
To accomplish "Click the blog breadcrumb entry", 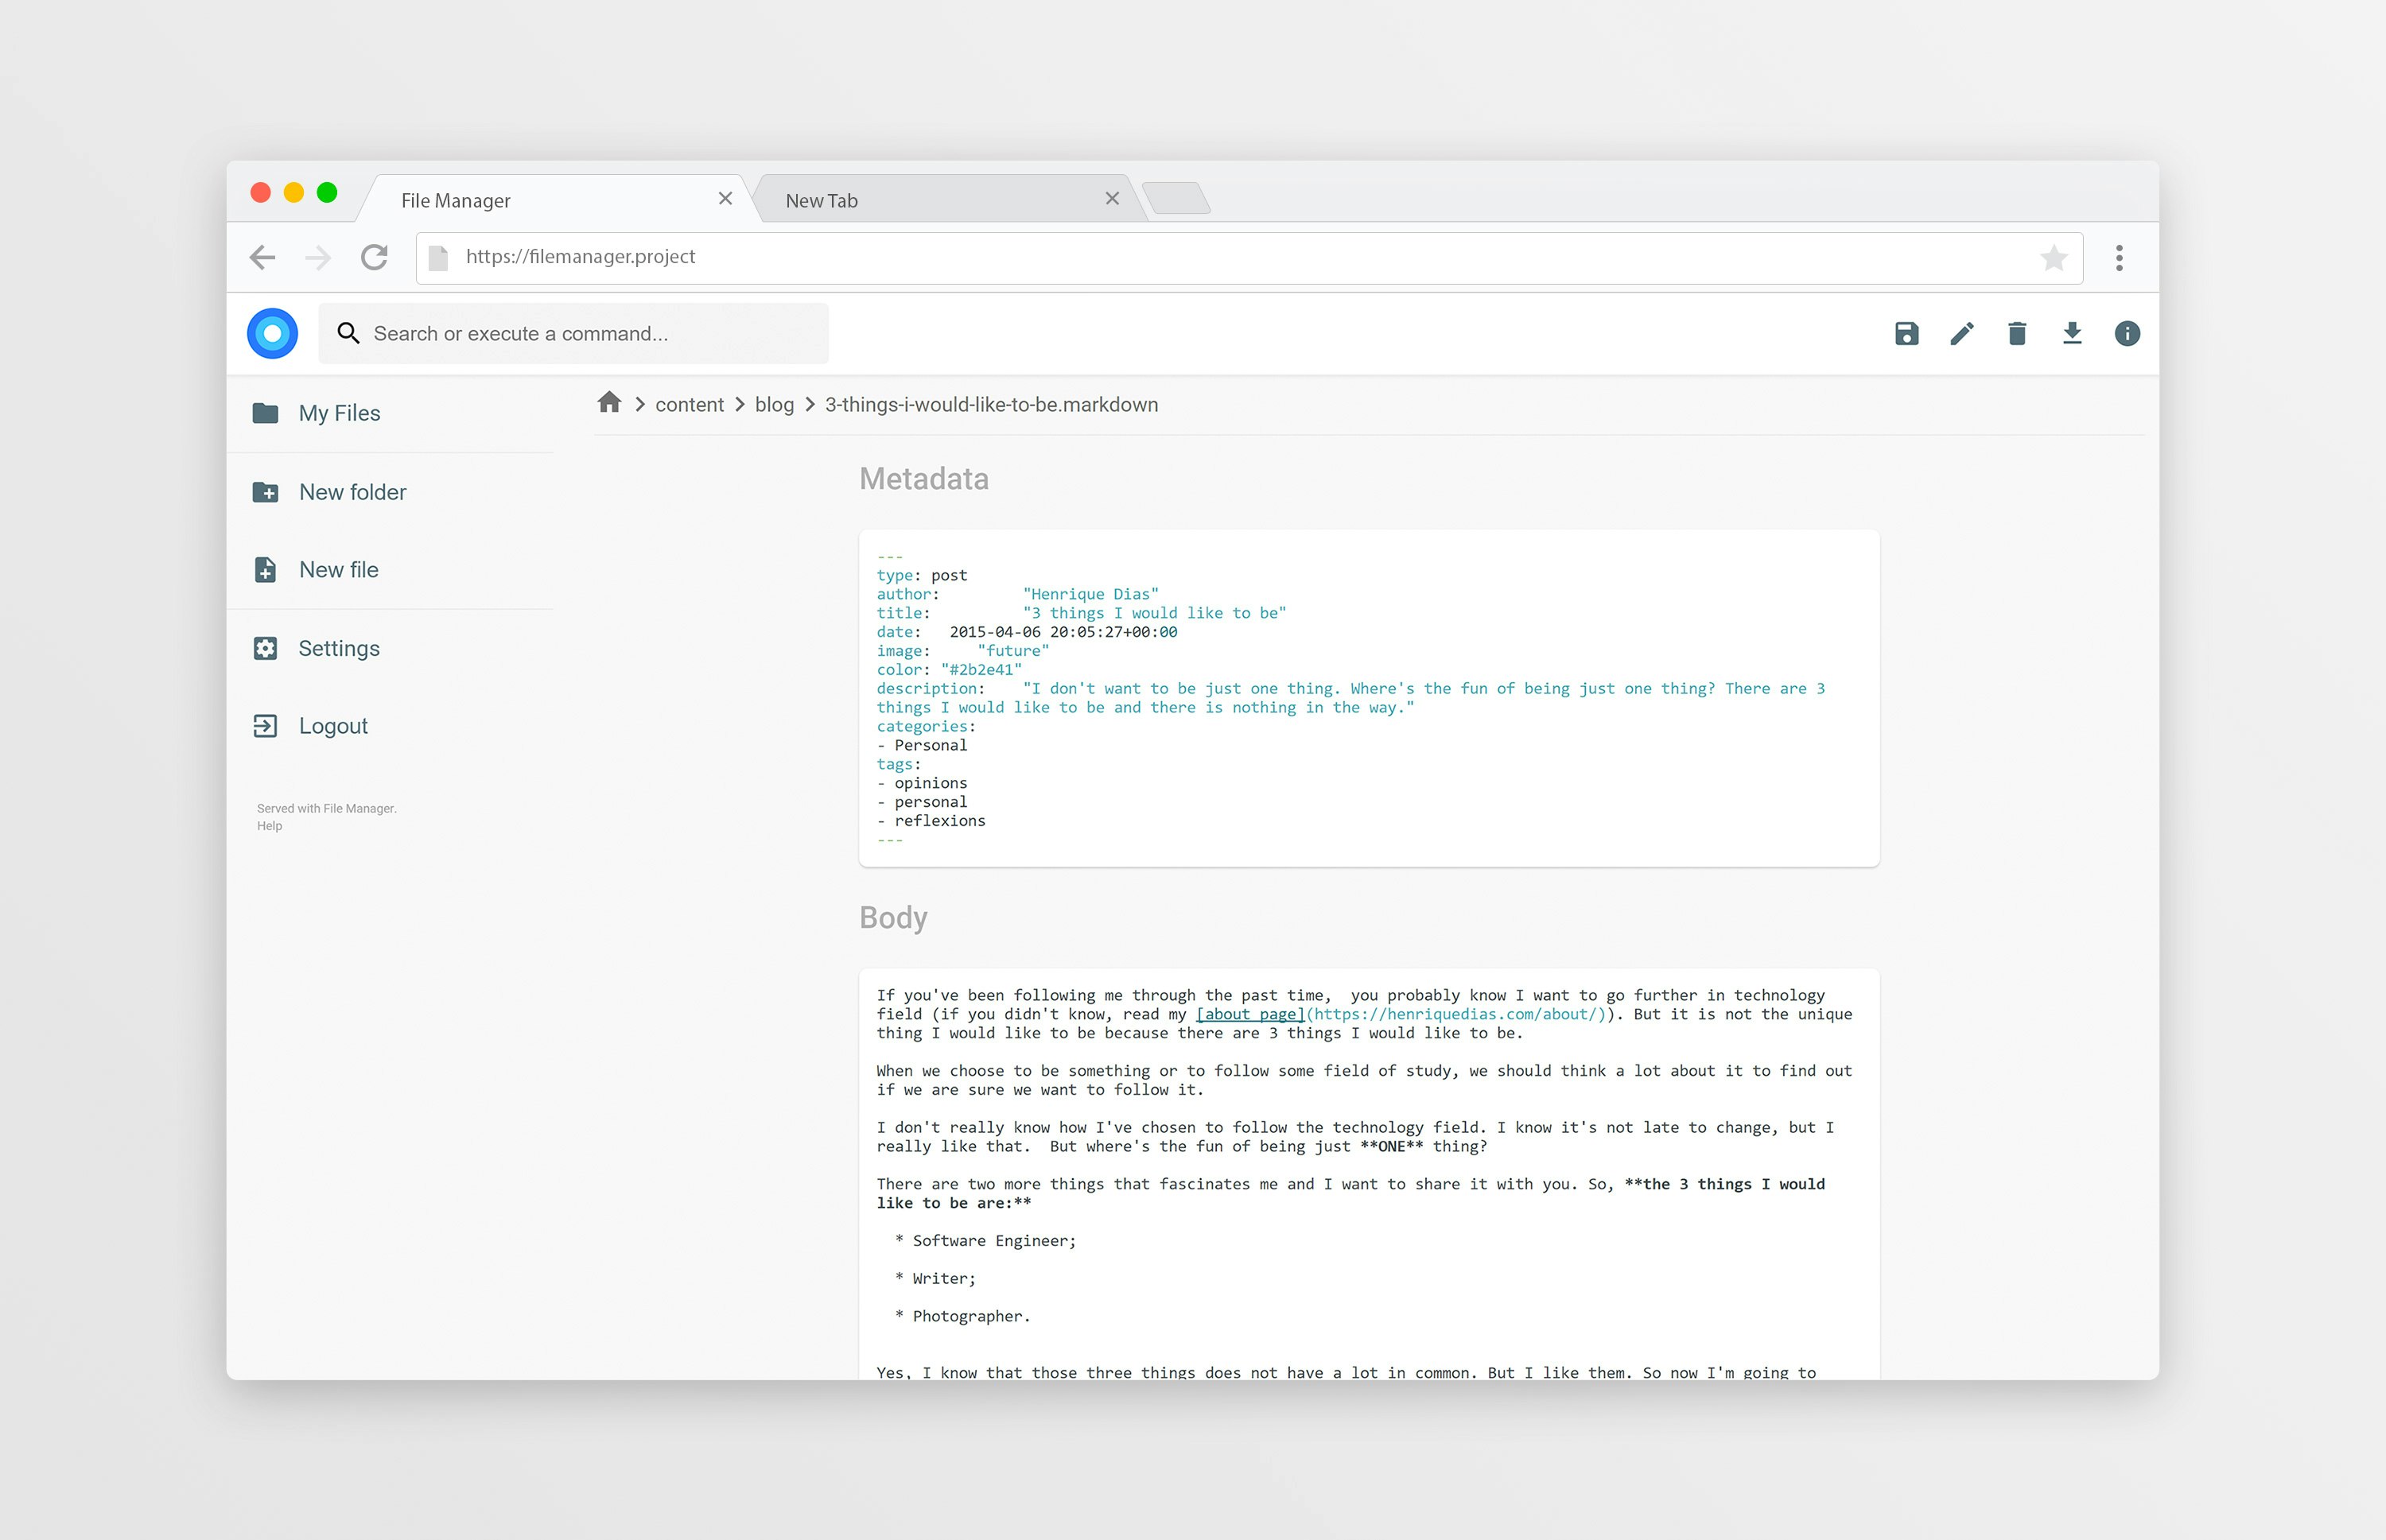I will tap(775, 403).
